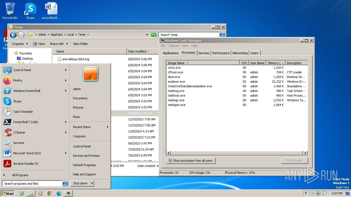
Task: Click the Explorer refresh button next to address bar
Action: point(154,35)
